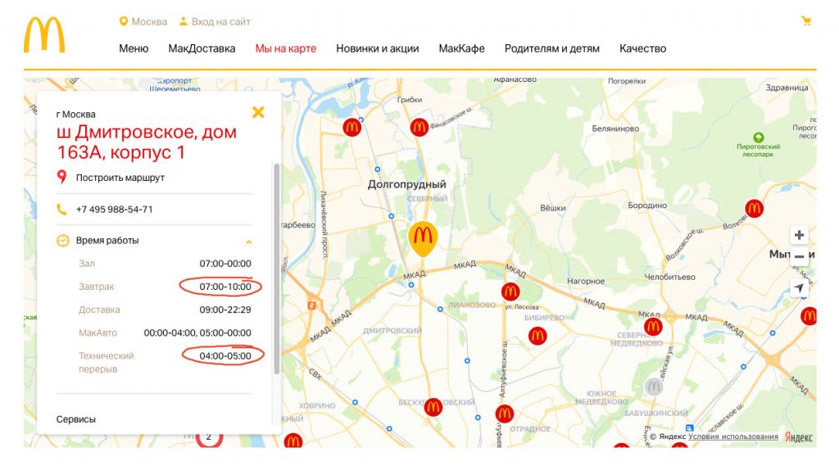The image size is (839, 470).
Task: Click the red route pin icon
Action: click(62, 177)
